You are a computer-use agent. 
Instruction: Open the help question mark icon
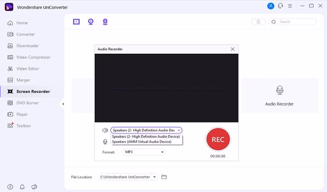[10, 187]
